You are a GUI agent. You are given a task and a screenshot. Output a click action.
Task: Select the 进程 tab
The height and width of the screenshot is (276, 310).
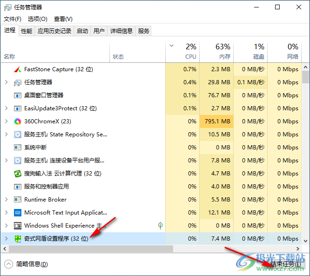click(10, 30)
